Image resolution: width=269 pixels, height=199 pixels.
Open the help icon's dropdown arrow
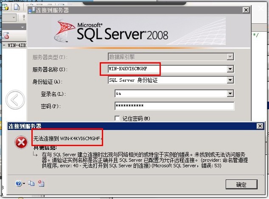(x=24, y=184)
